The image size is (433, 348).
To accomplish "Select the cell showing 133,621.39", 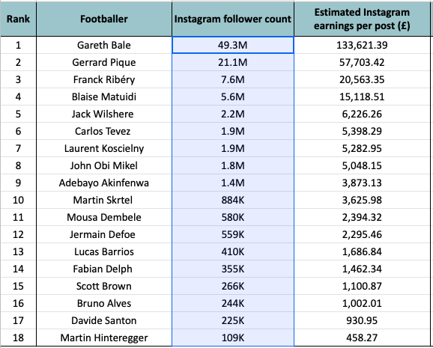I will click(x=362, y=45).
